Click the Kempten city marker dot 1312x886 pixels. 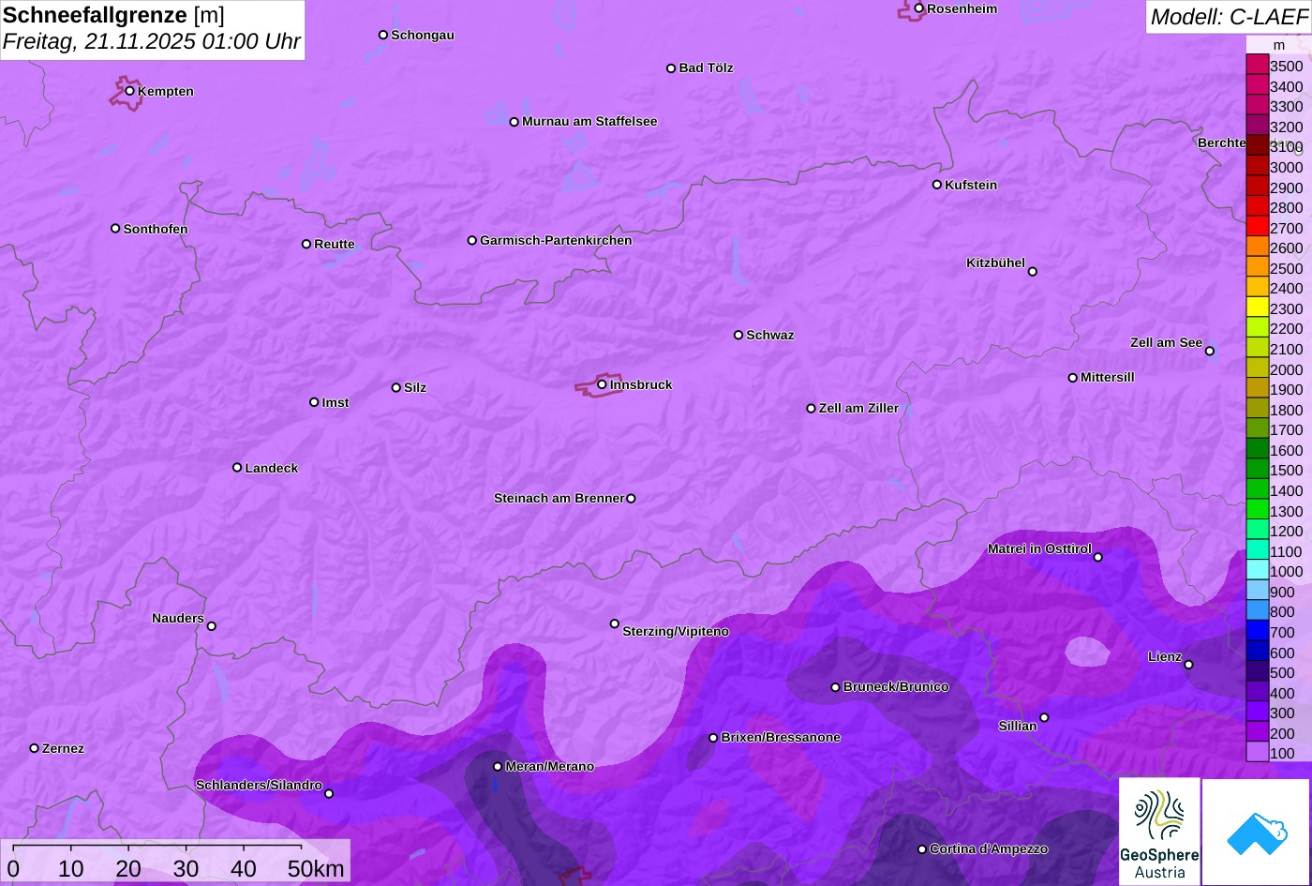[130, 91]
